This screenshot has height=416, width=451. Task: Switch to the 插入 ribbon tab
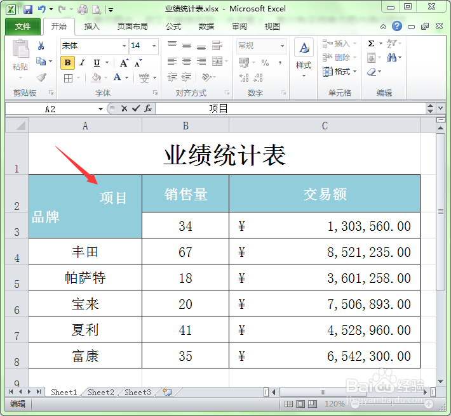click(x=91, y=27)
